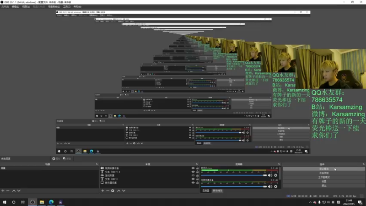Toggle visibility of 文本 (GDI+) source
The image size is (366, 206).
(x=193, y=179)
